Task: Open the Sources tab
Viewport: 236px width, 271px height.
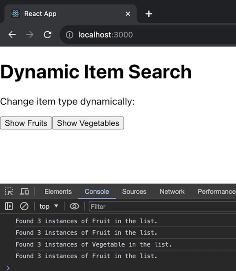Action: pyautogui.click(x=134, y=192)
